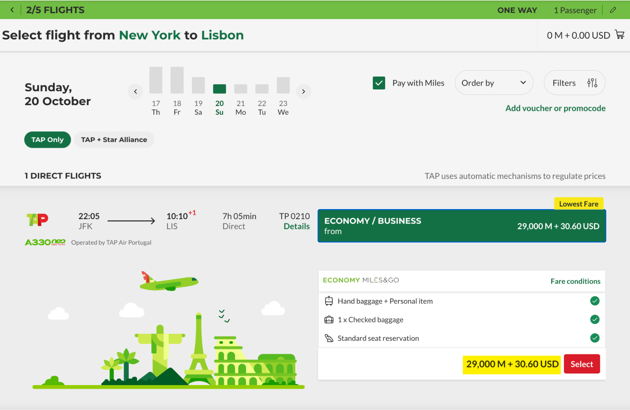Click the forward date navigation arrow
This screenshot has height=410, width=630.
[303, 91]
